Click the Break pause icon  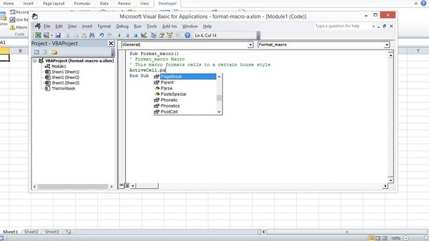pos(127,35)
